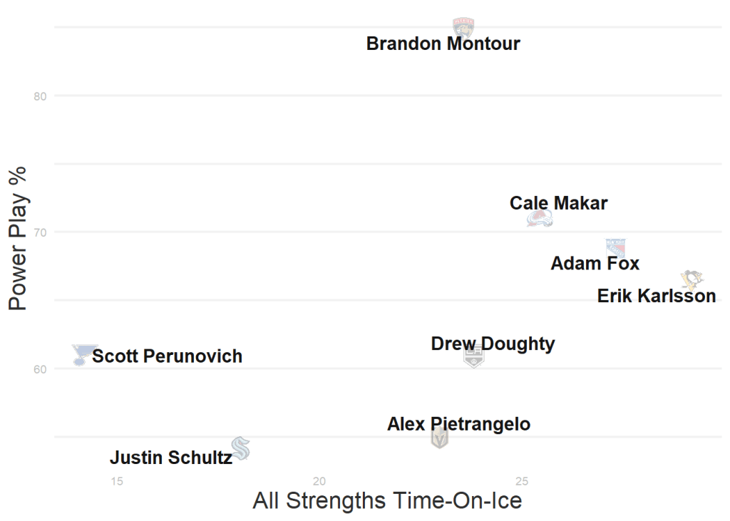
Task: Click the Vegas Golden Knights logo marker
Action: (x=440, y=438)
